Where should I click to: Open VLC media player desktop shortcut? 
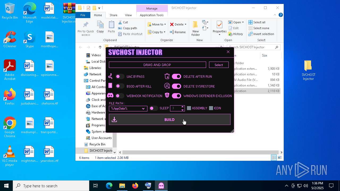point(10,156)
